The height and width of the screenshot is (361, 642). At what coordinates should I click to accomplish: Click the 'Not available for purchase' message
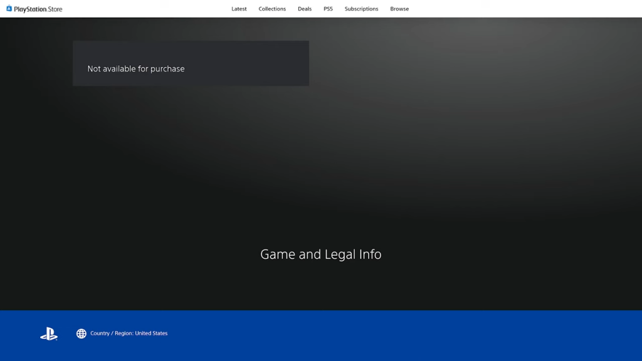tap(136, 69)
